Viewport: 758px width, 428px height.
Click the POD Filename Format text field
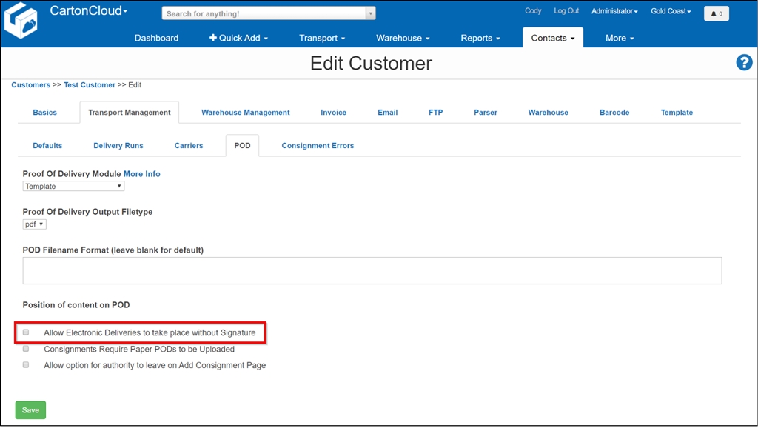pyautogui.click(x=372, y=270)
